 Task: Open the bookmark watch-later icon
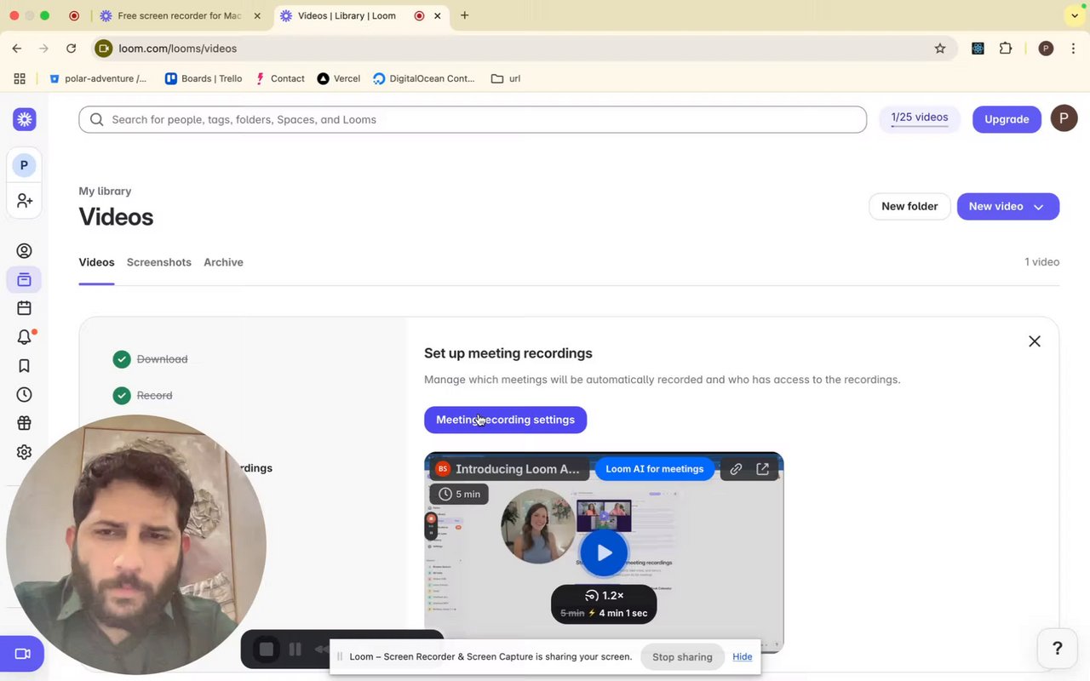click(24, 366)
